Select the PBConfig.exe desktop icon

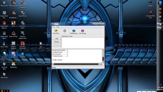(x=13, y=4)
